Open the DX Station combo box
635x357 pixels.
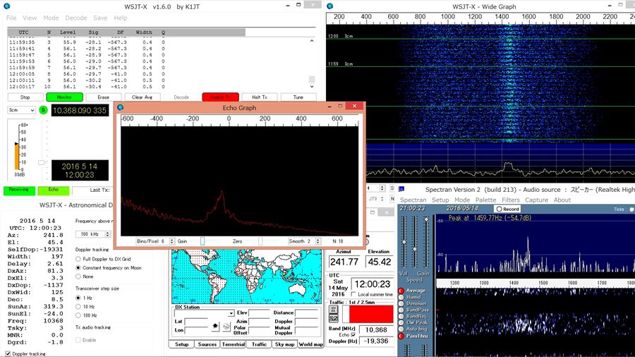click(x=205, y=313)
